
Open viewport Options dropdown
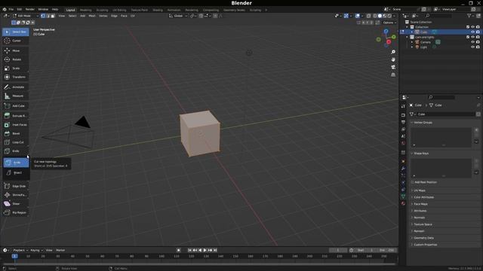pos(389,23)
